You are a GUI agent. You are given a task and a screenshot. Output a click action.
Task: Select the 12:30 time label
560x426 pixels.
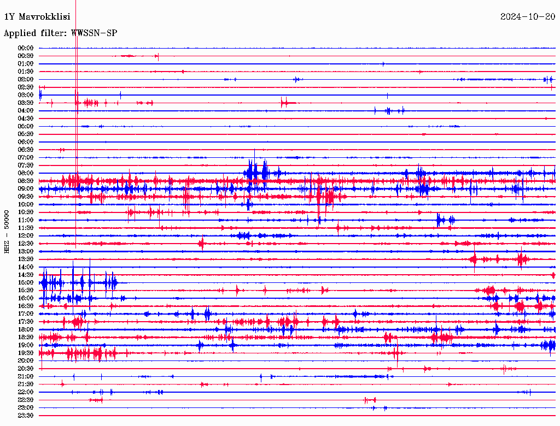[x=26, y=244]
